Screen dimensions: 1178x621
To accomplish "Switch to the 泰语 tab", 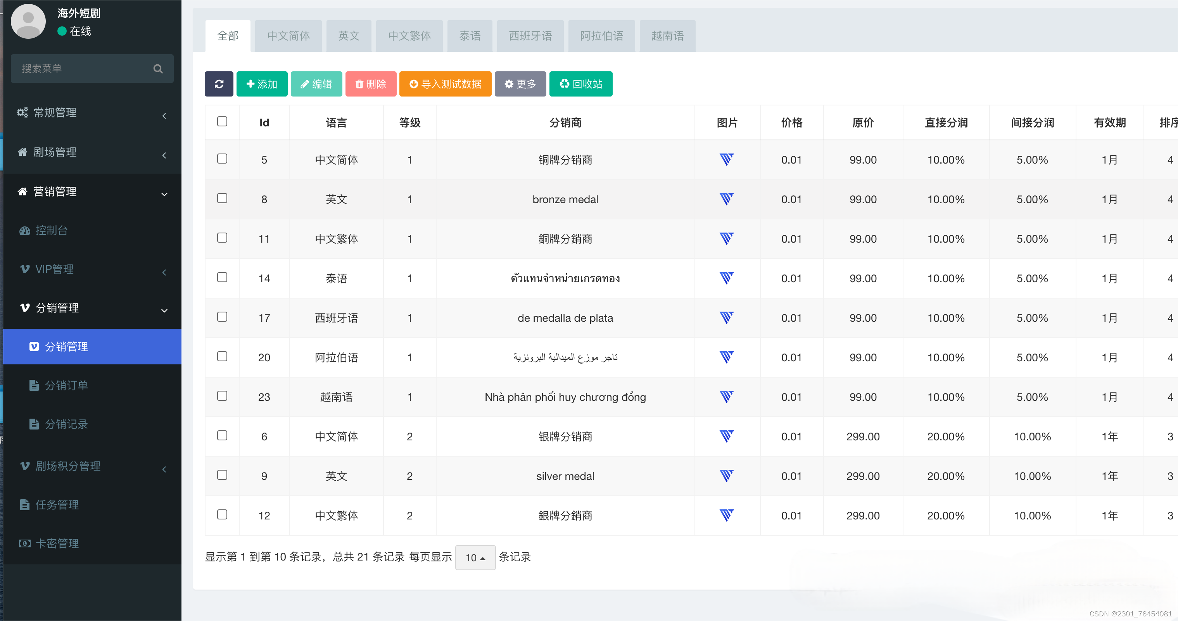I will click(x=470, y=36).
